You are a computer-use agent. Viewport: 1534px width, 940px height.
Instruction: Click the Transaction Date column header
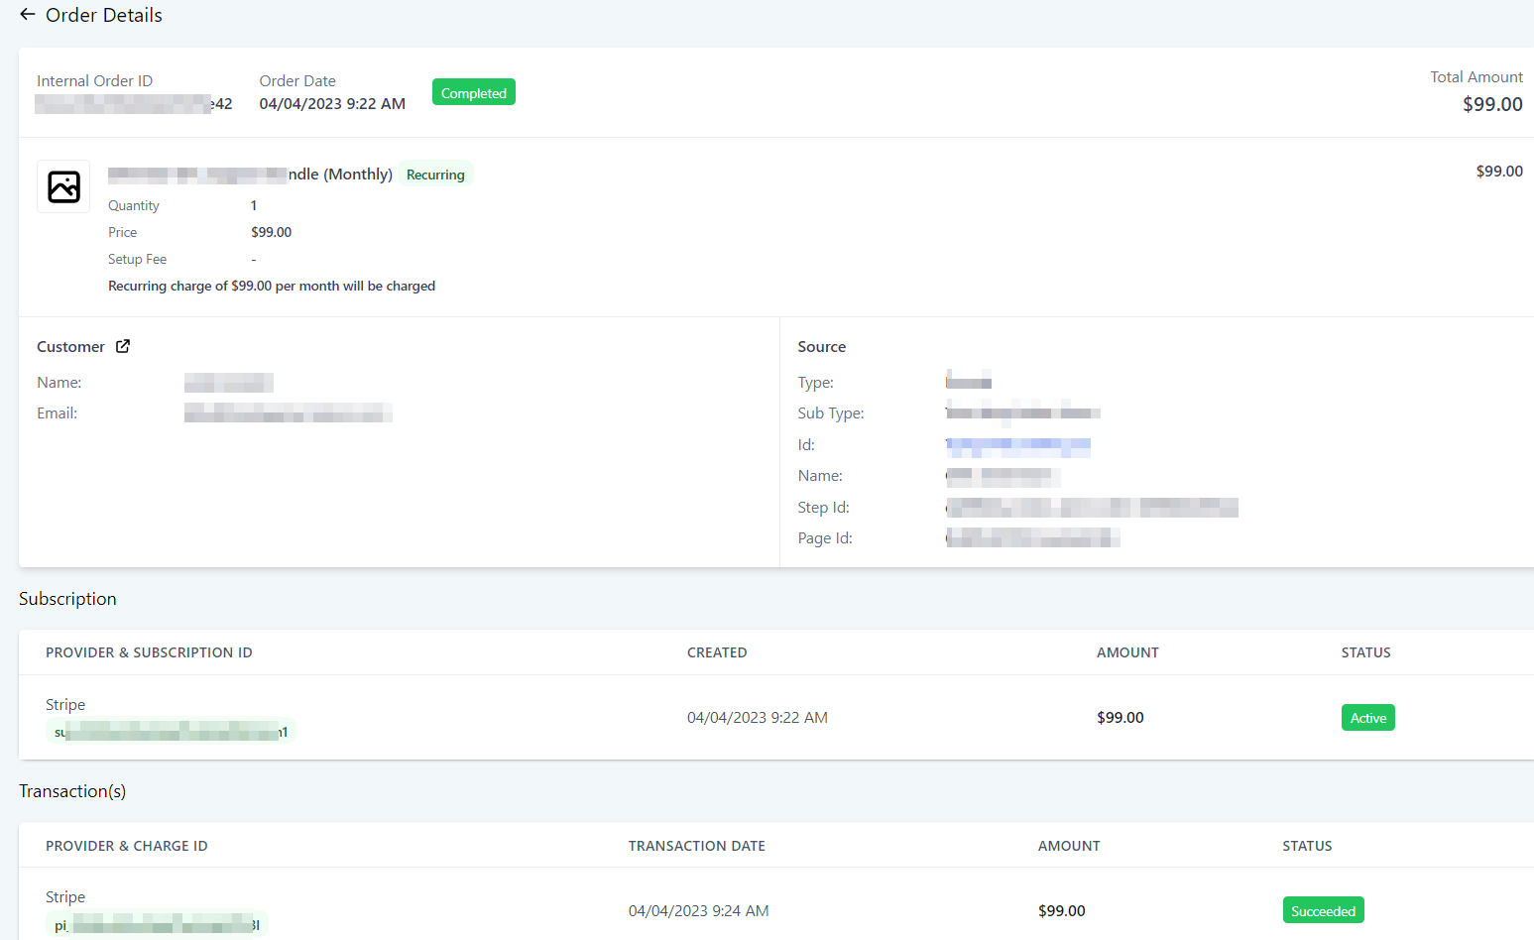pos(696,846)
